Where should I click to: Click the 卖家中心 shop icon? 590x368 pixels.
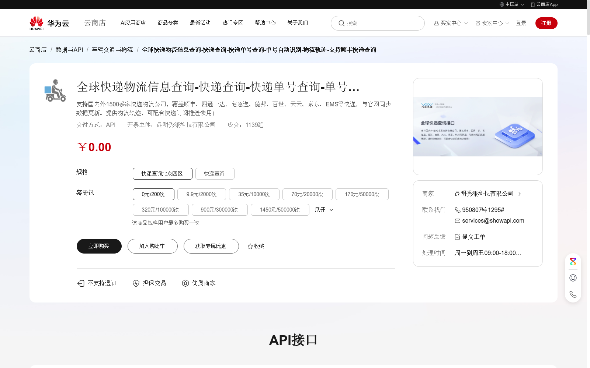point(478,23)
